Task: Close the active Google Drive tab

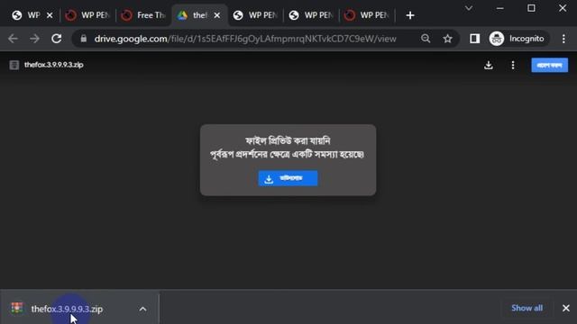Action: point(217,15)
